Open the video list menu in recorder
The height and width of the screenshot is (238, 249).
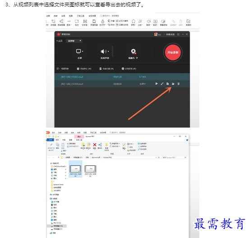pos(63,69)
